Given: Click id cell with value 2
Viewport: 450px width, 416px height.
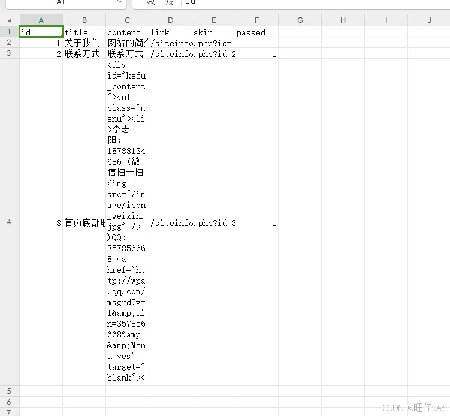Looking at the screenshot, I should point(41,53).
